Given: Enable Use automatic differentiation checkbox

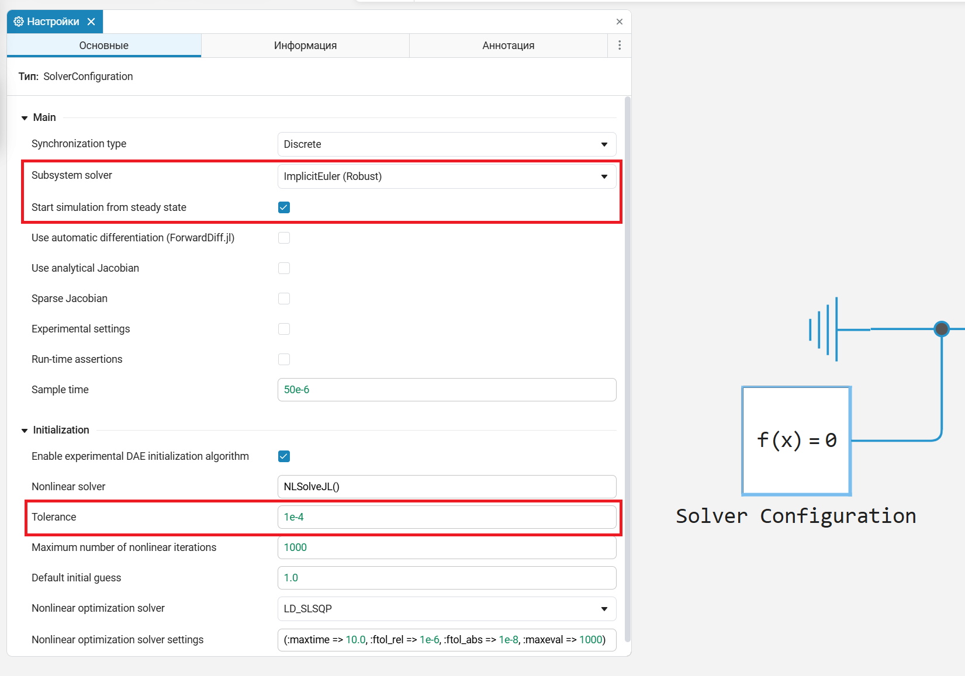Looking at the screenshot, I should point(284,238).
